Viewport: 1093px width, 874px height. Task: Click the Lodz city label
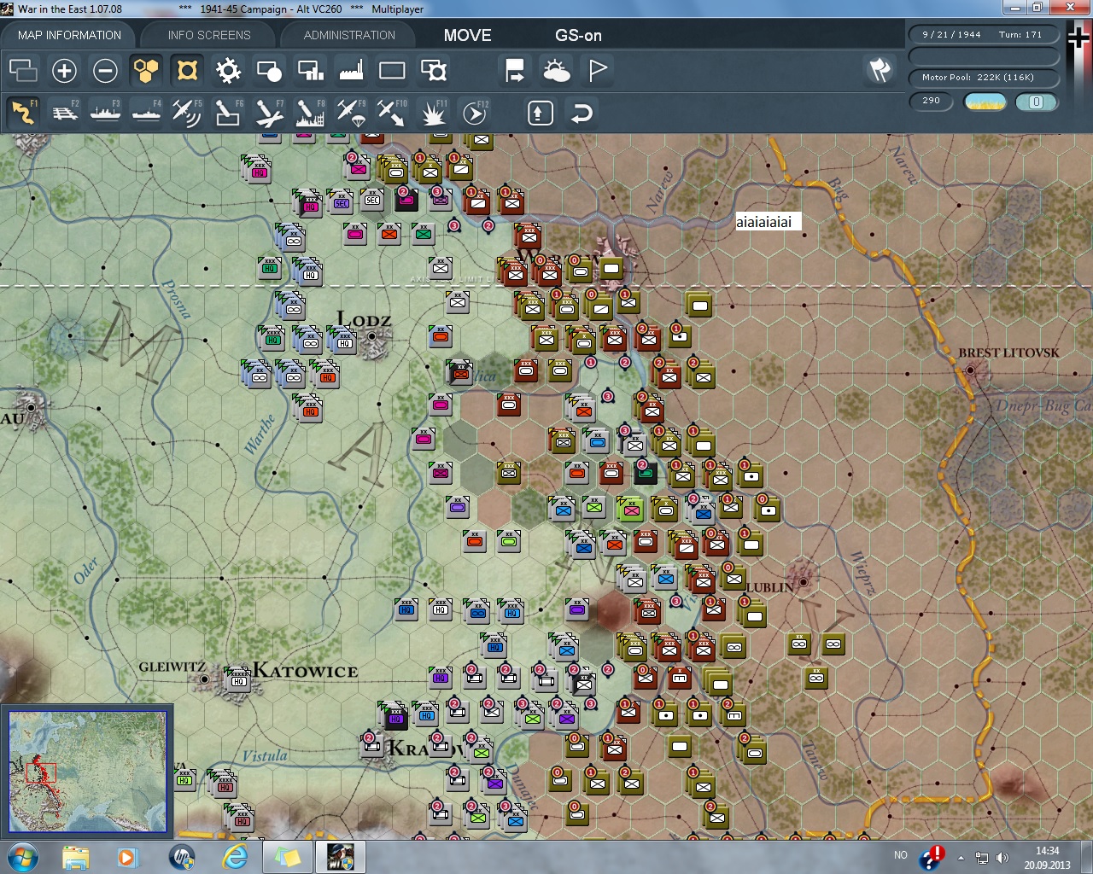364,320
